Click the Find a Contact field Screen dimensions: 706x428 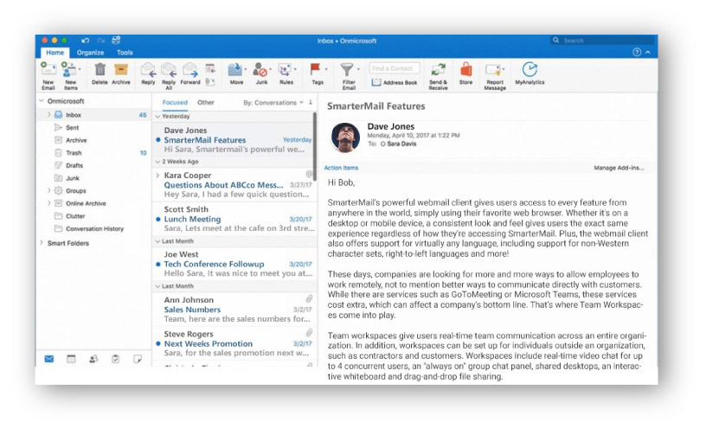395,68
